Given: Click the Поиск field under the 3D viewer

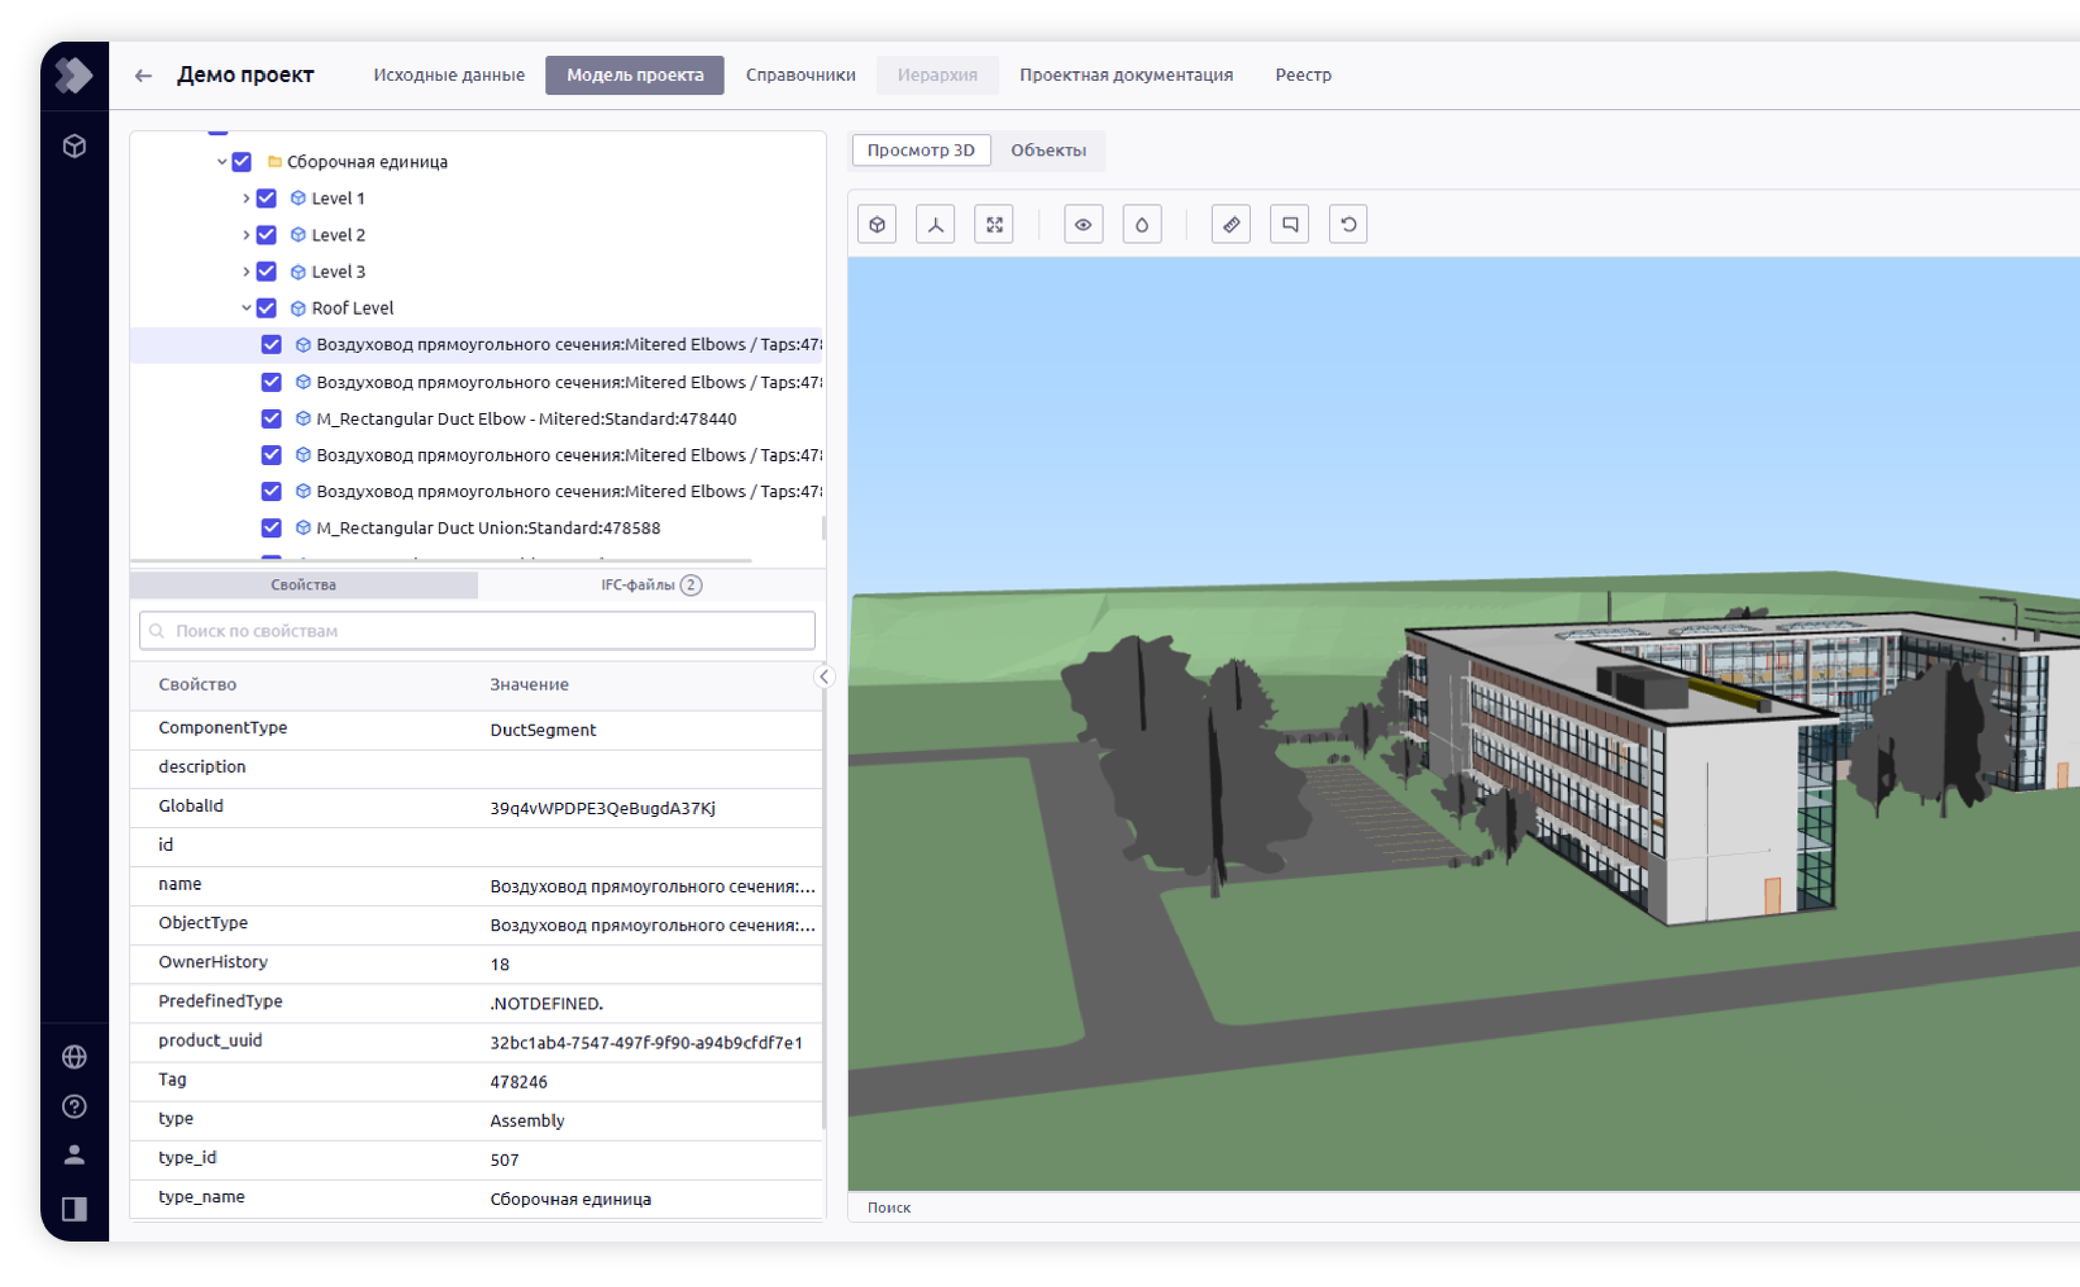Looking at the screenshot, I should click(x=1464, y=1207).
